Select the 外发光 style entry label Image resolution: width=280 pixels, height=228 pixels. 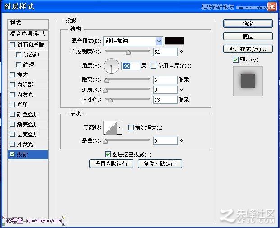click(x=25, y=144)
